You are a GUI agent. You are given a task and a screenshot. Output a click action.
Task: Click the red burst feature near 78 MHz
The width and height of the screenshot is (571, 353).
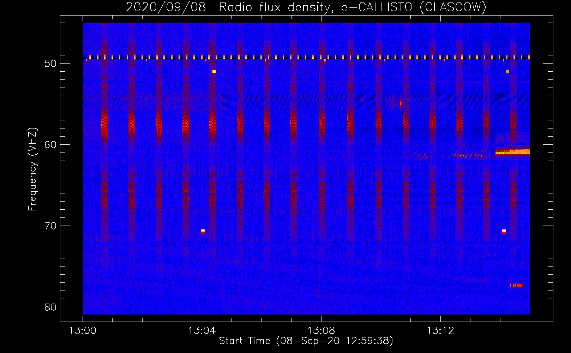(x=517, y=285)
